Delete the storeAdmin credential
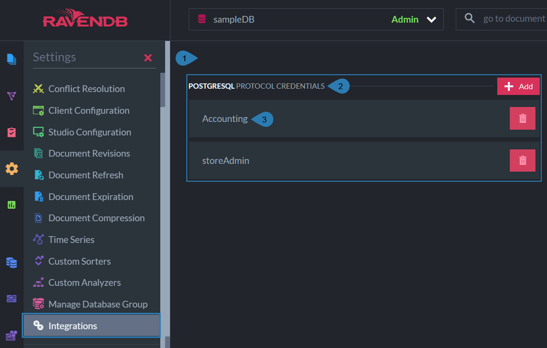547x348 pixels. (x=522, y=161)
